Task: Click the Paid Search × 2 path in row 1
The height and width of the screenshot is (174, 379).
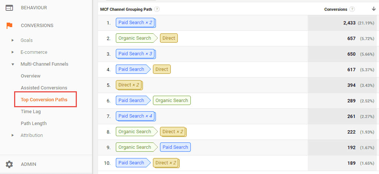Action: [135, 23]
